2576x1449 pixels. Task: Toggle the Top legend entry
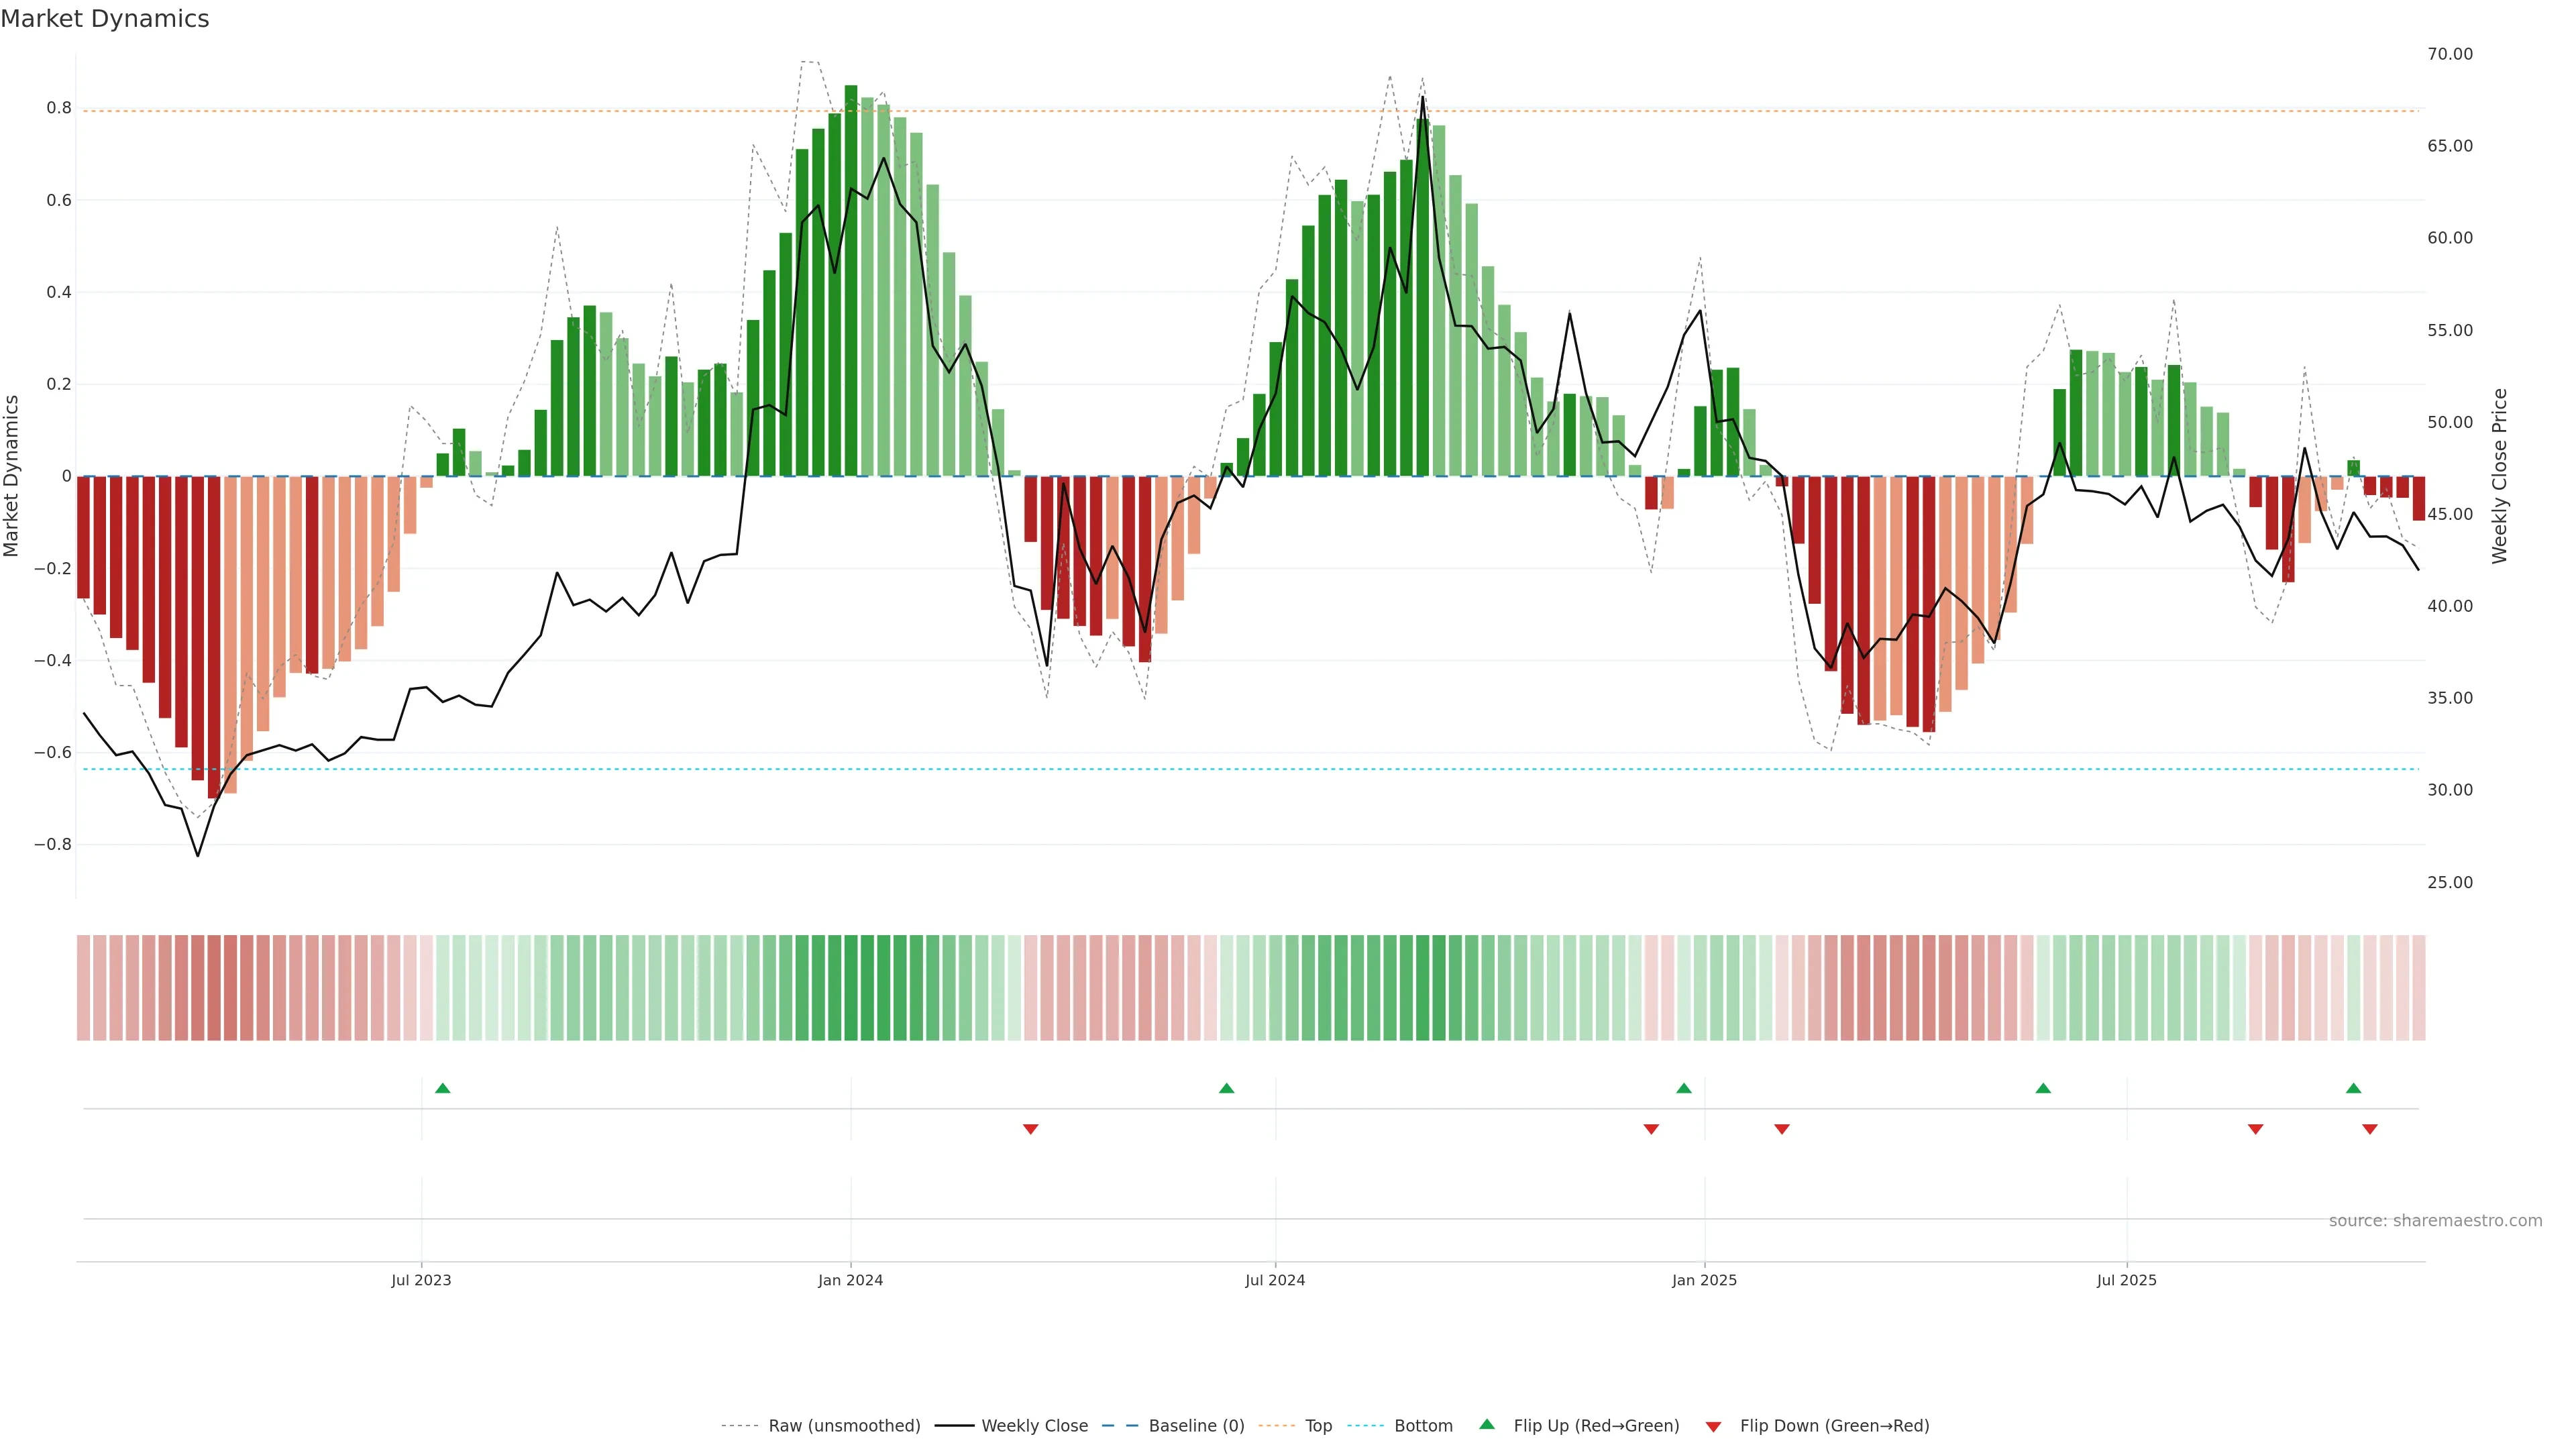click(1318, 1426)
